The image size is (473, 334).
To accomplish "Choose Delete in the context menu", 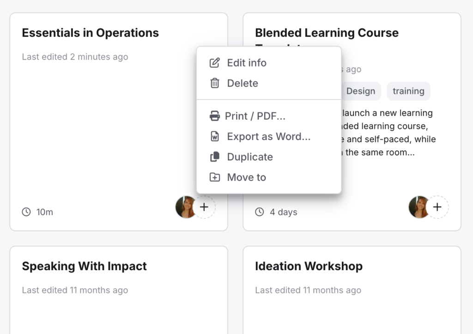I will click(269, 83).
